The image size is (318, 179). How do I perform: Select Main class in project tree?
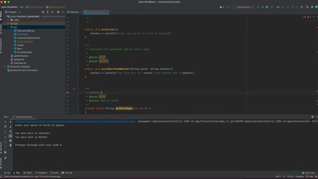(x=18, y=49)
